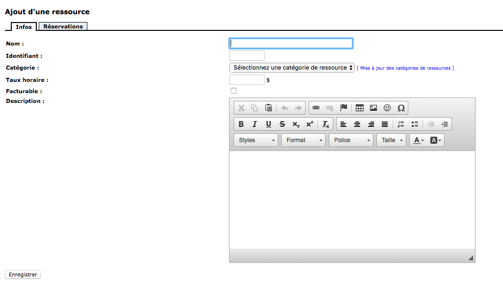
Task: Switch to the Réservations tab
Action: point(63,26)
